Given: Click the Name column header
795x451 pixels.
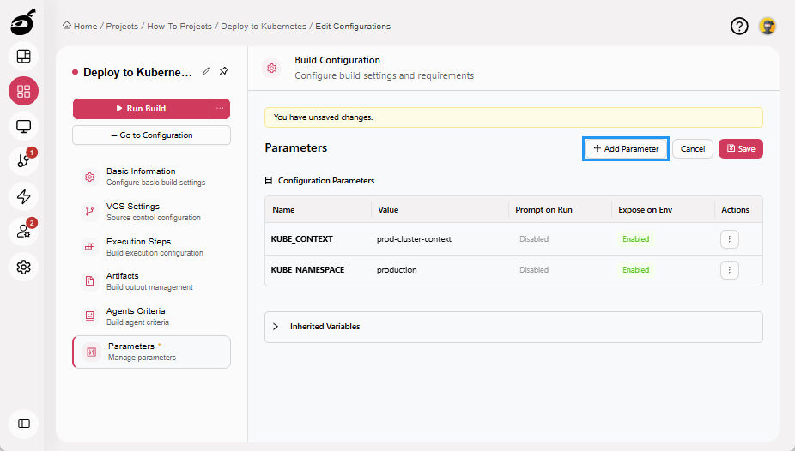Looking at the screenshot, I should tap(283, 209).
